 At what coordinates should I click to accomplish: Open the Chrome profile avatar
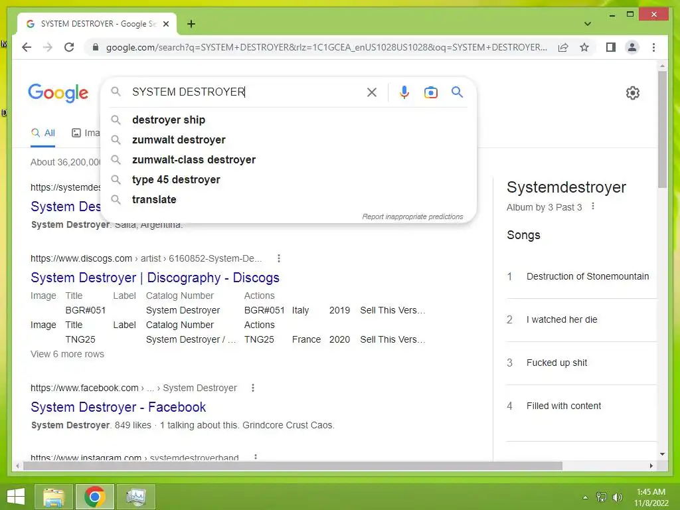click(632, 47)
